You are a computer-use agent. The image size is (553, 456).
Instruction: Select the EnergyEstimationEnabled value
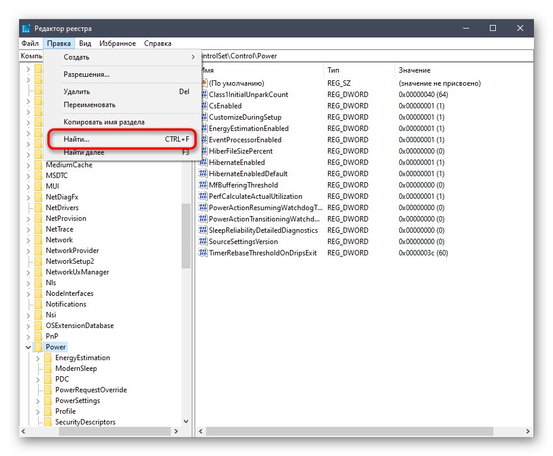249,129
